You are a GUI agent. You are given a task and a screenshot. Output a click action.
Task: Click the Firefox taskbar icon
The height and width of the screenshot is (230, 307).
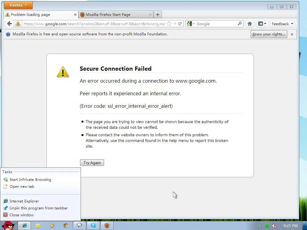[x=107, y=226]
